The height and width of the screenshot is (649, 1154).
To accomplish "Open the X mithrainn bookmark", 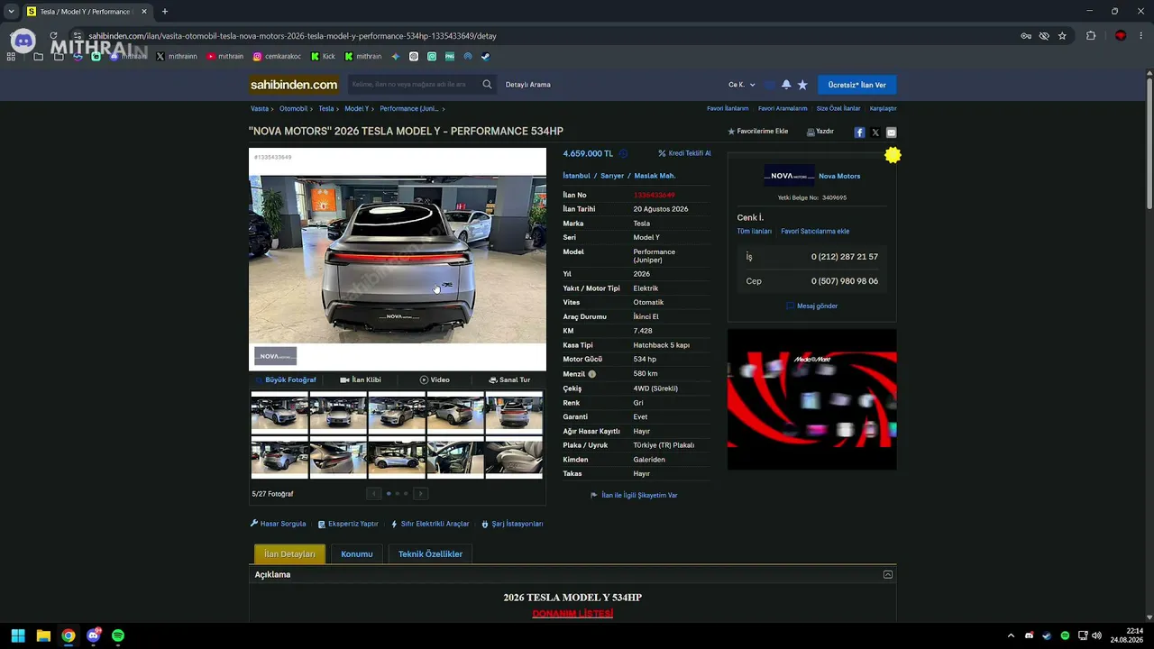I will point(177,56).
